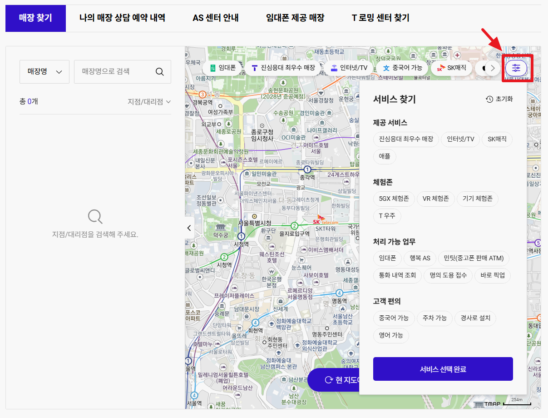This screenshot has width=548, height=418.
Task: Click the 초기화 reset button
Action: (x=499, y=99)
